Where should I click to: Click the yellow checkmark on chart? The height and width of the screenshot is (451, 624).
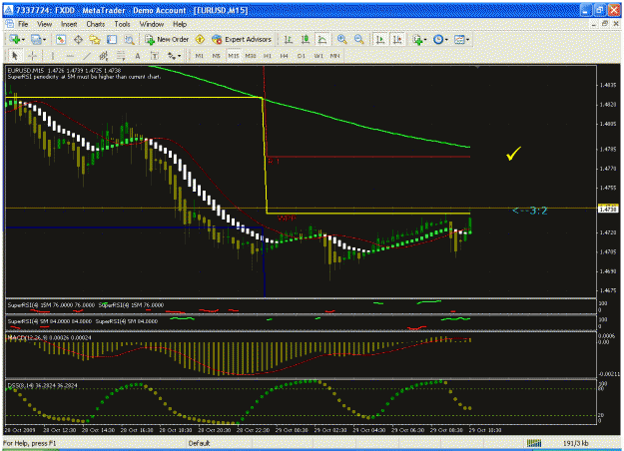click(513, 153)
